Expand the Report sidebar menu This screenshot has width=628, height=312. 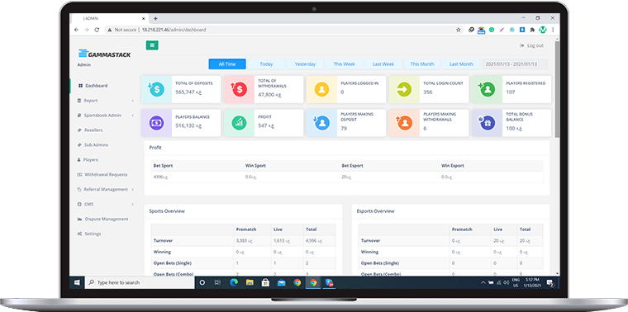click(x=105, y=101)
